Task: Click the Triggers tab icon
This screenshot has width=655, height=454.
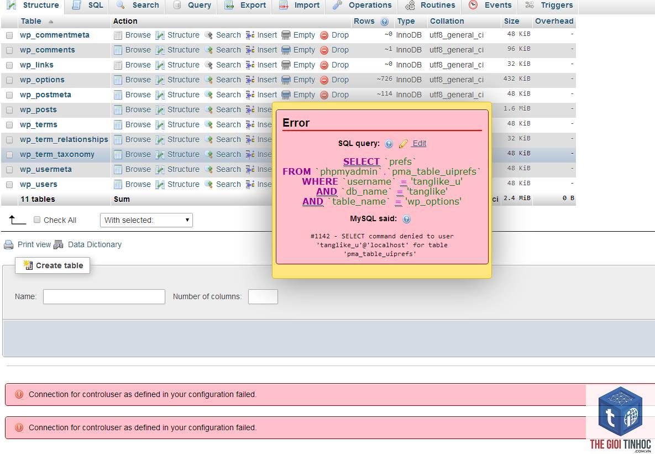Action: click(x=530, y=5)
